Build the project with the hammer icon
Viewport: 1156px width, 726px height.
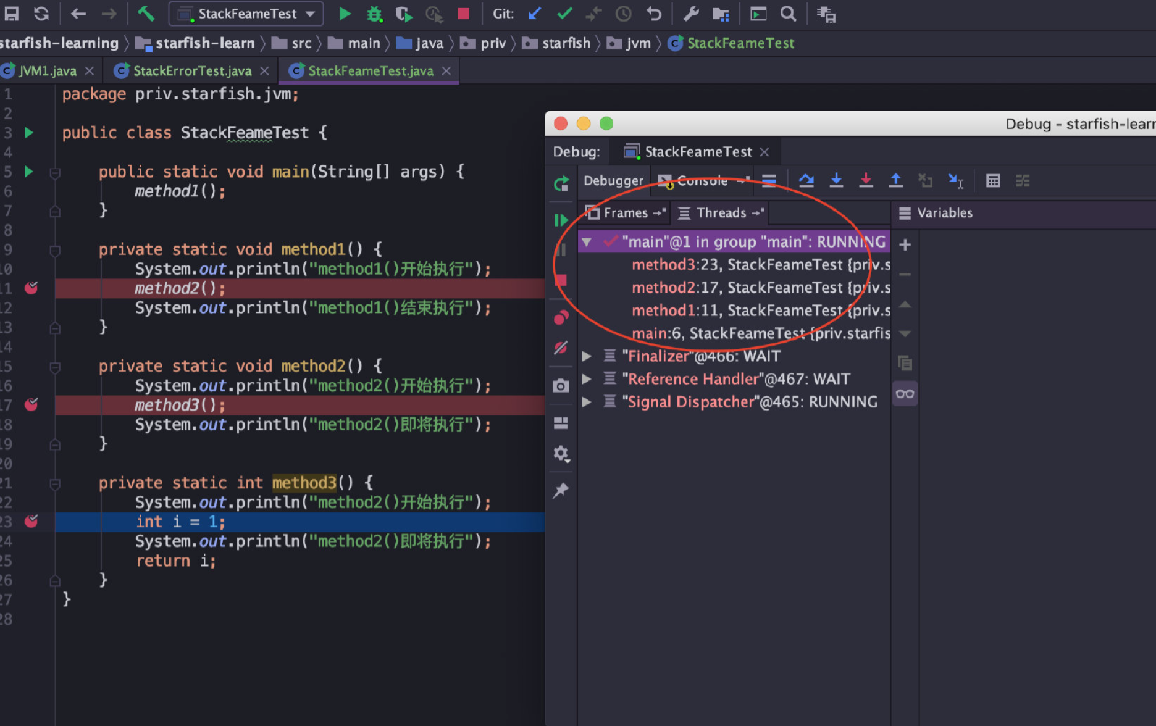pyautogui.click(x=146, y=14)
